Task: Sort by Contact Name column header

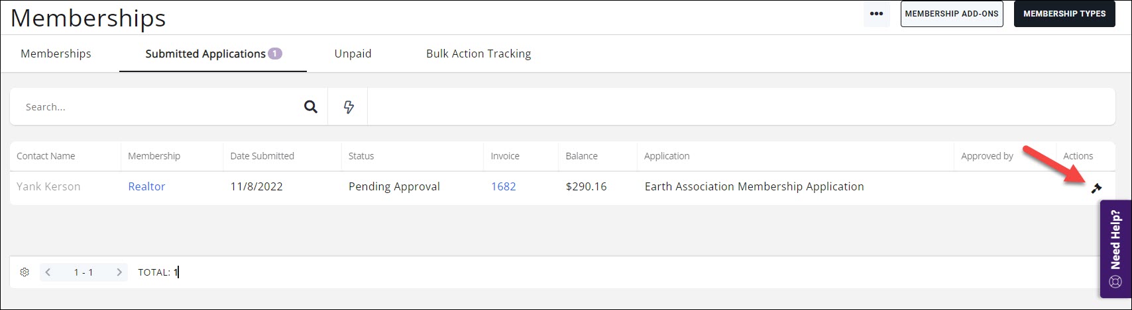Action: coord(46,156)
